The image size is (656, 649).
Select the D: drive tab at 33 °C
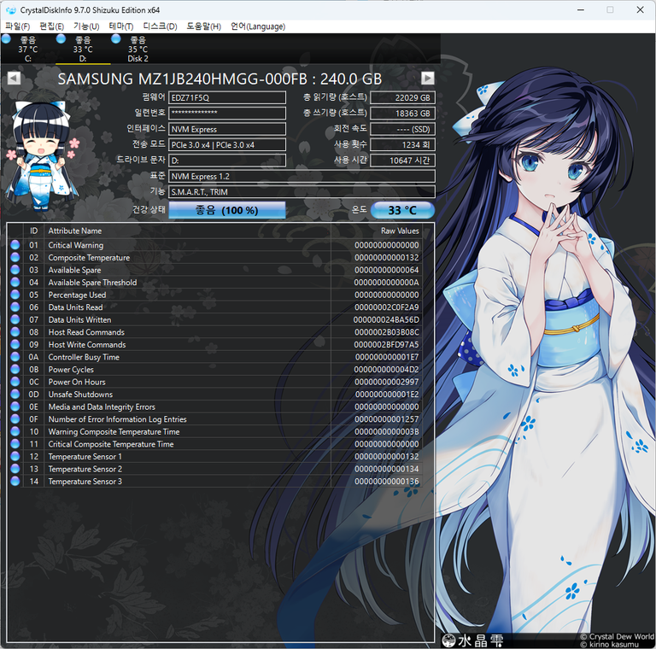coord(83,50)
